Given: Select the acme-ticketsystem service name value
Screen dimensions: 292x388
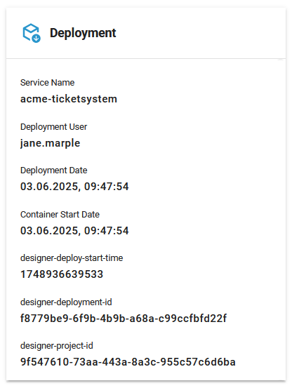Looking at the screenshot, I should coord(69,99).
